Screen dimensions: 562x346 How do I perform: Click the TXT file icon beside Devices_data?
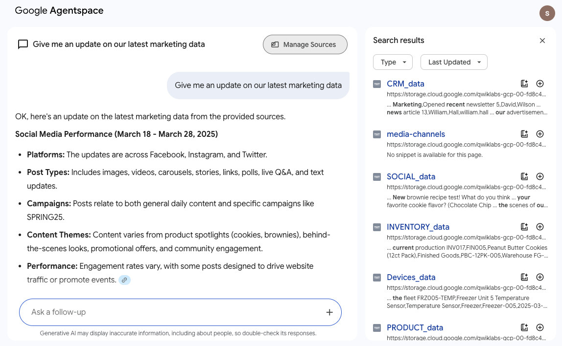click(377, 277)
